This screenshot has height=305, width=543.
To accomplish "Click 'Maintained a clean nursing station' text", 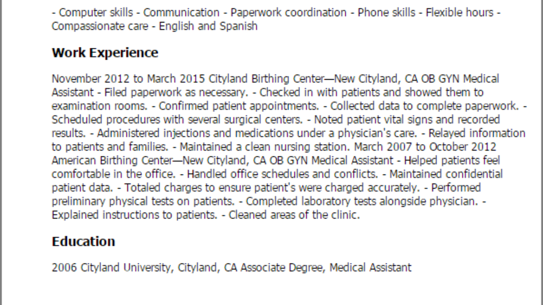I will pyautogui.click(x=265, y=147).
